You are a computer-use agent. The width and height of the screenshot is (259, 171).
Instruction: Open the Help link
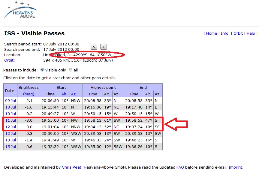(251, 33)
